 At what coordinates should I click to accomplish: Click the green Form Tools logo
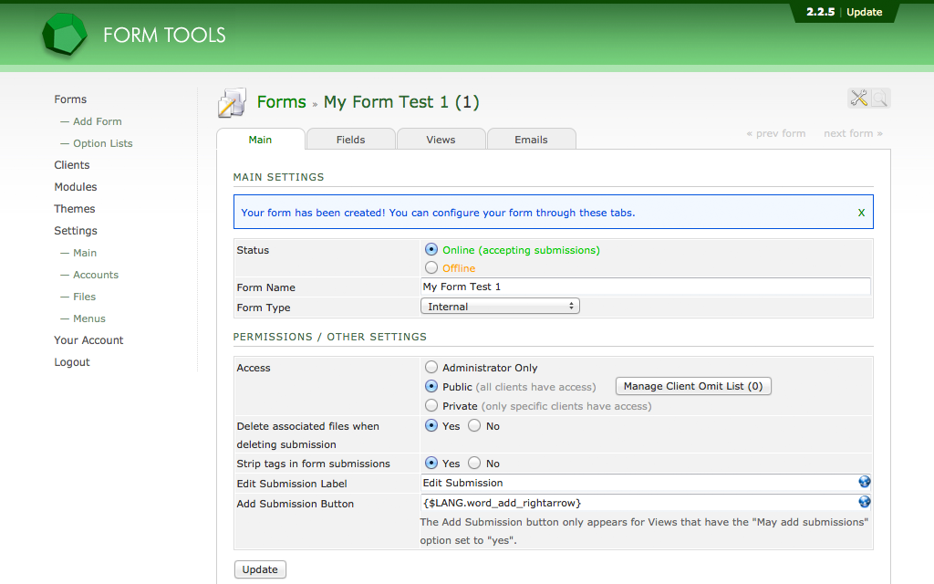click(65, 36)
